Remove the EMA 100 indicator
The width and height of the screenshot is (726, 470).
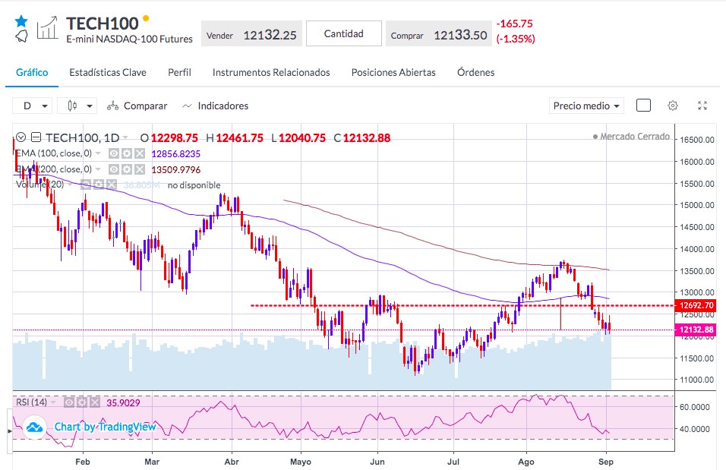coord(140,153)
